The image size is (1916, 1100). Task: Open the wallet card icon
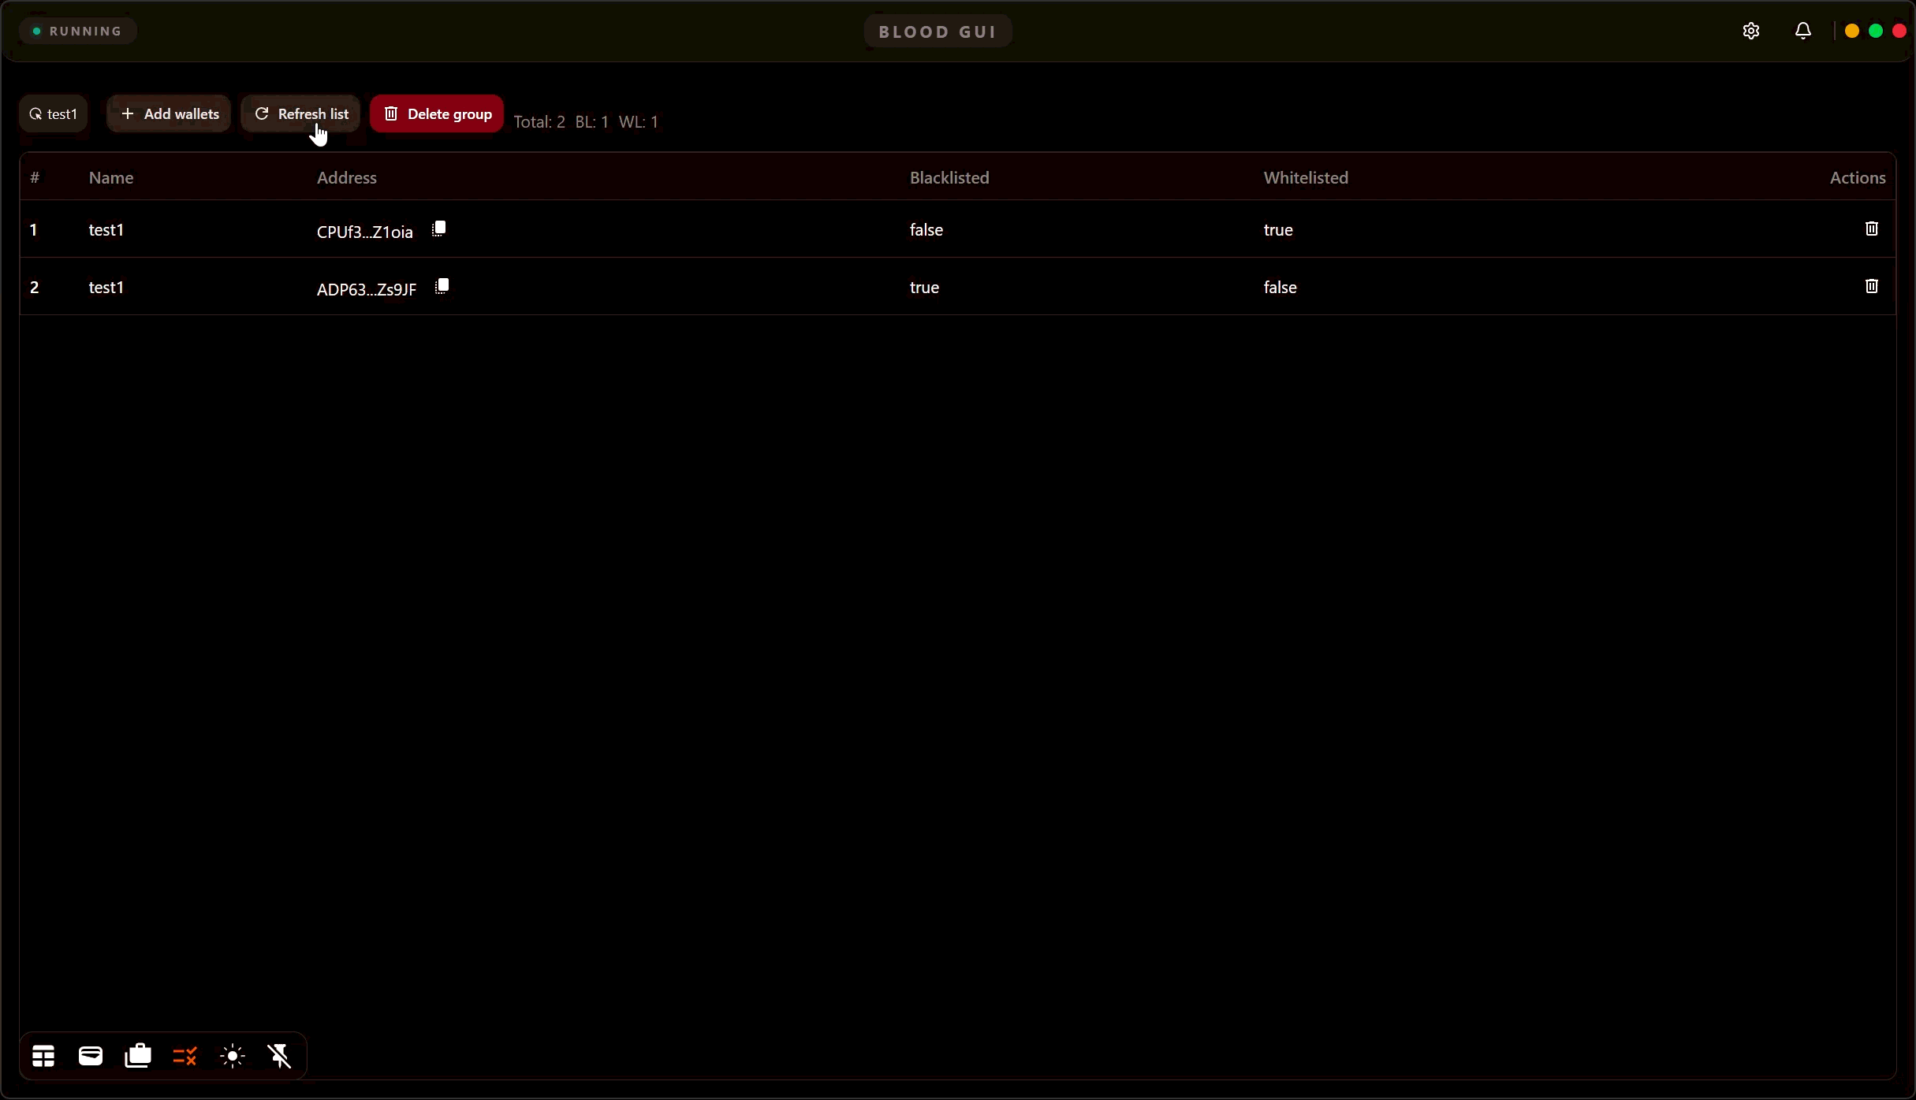pyautogui.click(x=91, y=1056)
